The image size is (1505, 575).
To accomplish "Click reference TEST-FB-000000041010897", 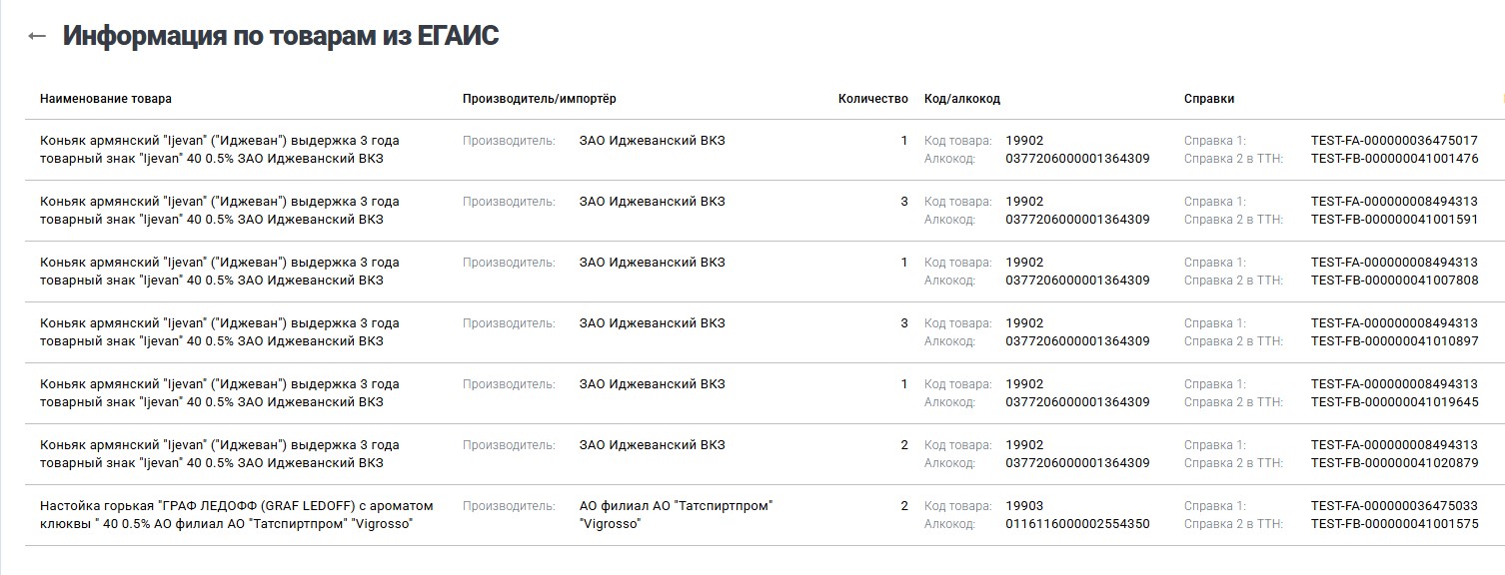I will (1394, 341).
